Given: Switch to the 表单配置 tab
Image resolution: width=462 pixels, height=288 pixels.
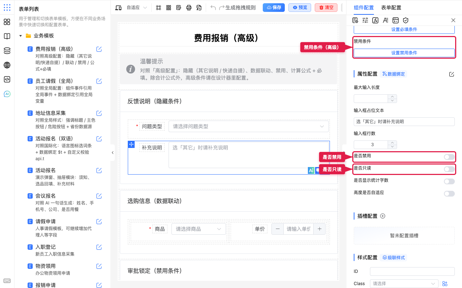Looking at the screenshot, I should [391, 8].
